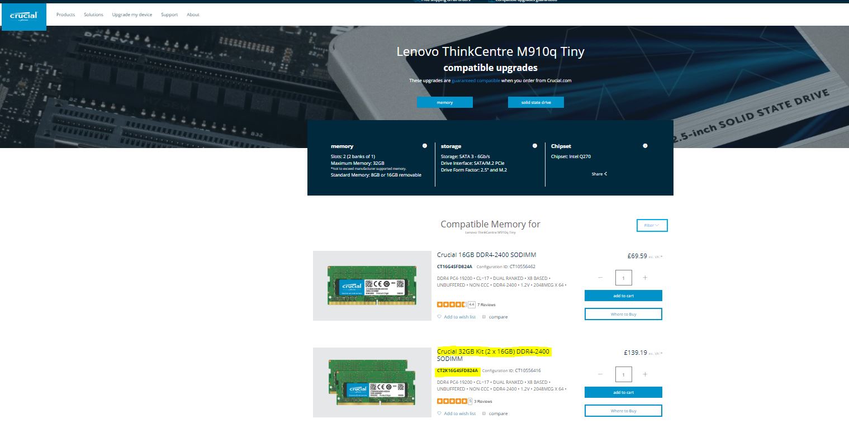The image size is (849, 433).
Task: Open the 16GB DDR4-2400 SODIMM product image
Action: pyautogui.click(x=372, y=286)
